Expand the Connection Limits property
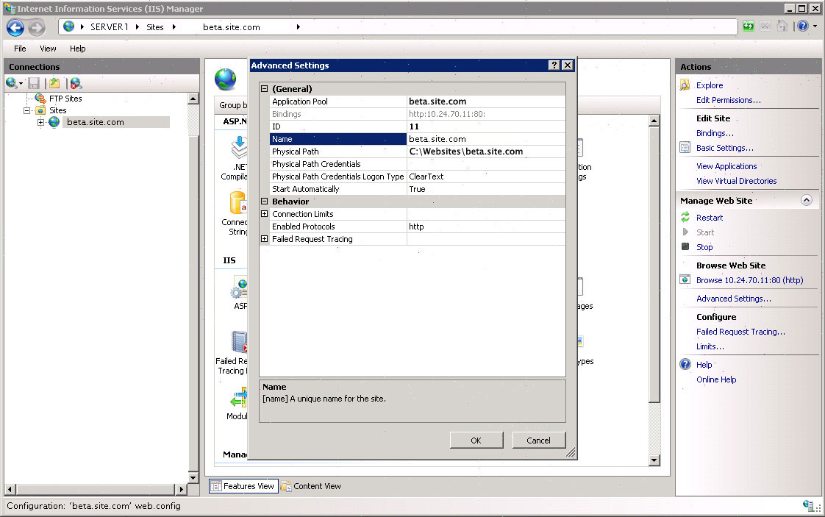825x517 pixels. click(265, 214)
